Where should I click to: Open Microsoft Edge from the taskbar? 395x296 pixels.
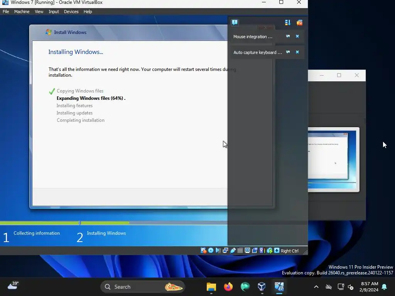click(x=245, y=287)
